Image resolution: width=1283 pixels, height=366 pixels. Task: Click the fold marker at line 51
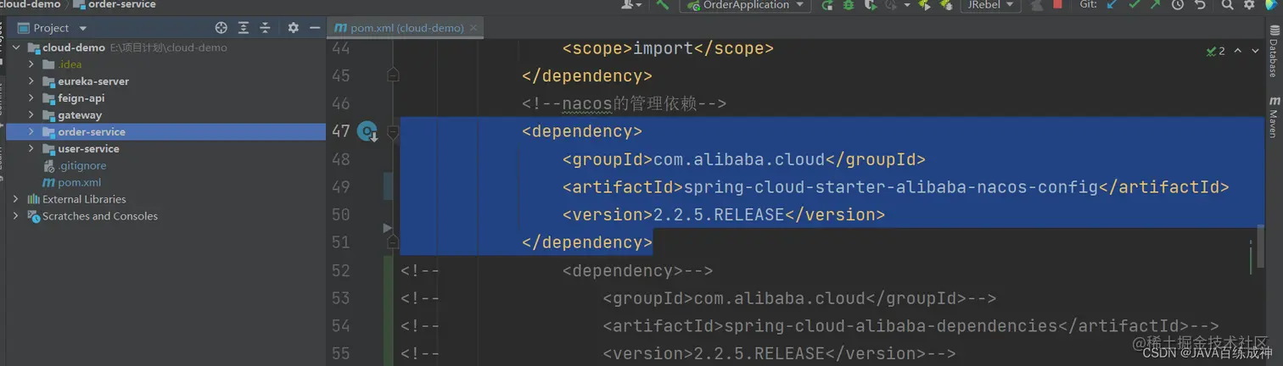pos(393,242)
